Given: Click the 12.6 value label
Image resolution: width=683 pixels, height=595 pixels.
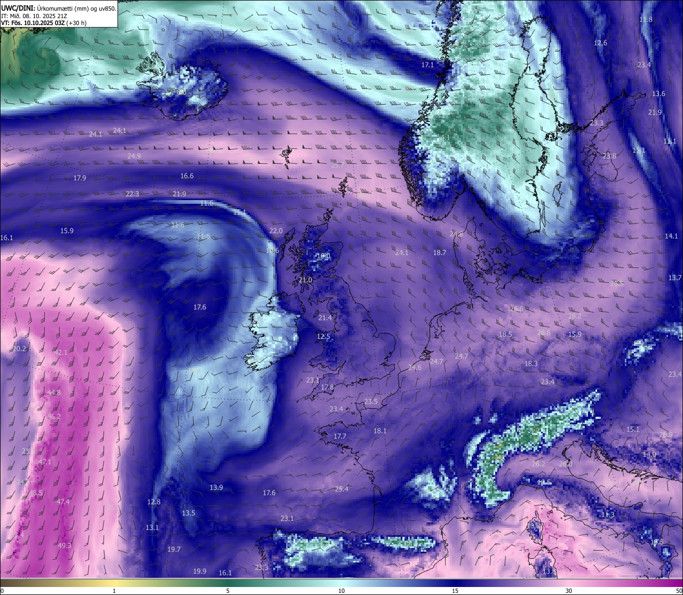Looking at the screenshot, I should 600,43.
